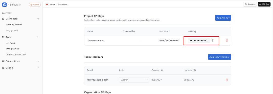The width and height of the screenshot is (273, 94).
Task: Remove team member 752193262@qq.com
Action: [227, 80]
